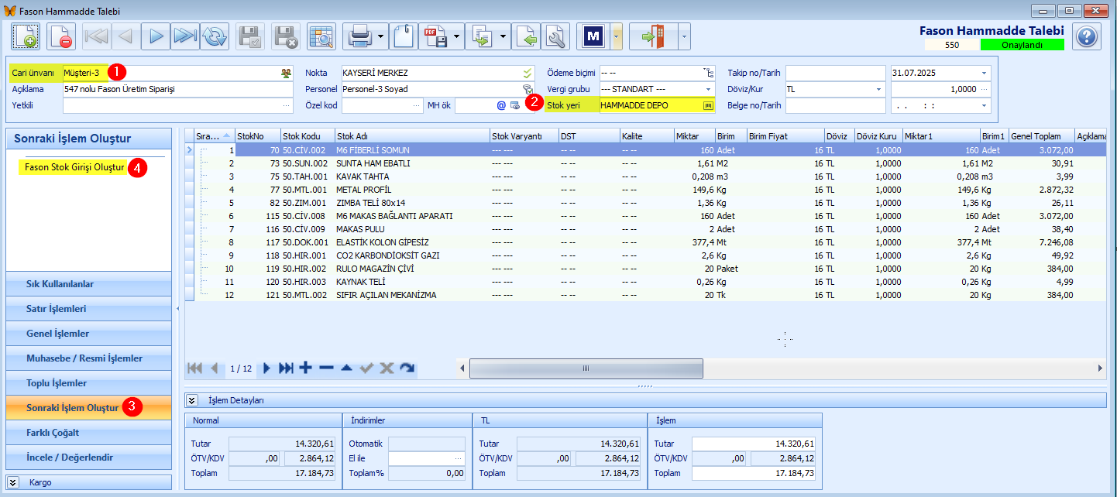Image resolution: width=1117 pixels, height=497 pixels.
Task: Open the Sık Kullanılanlar panel
Action: click(88, 284)
